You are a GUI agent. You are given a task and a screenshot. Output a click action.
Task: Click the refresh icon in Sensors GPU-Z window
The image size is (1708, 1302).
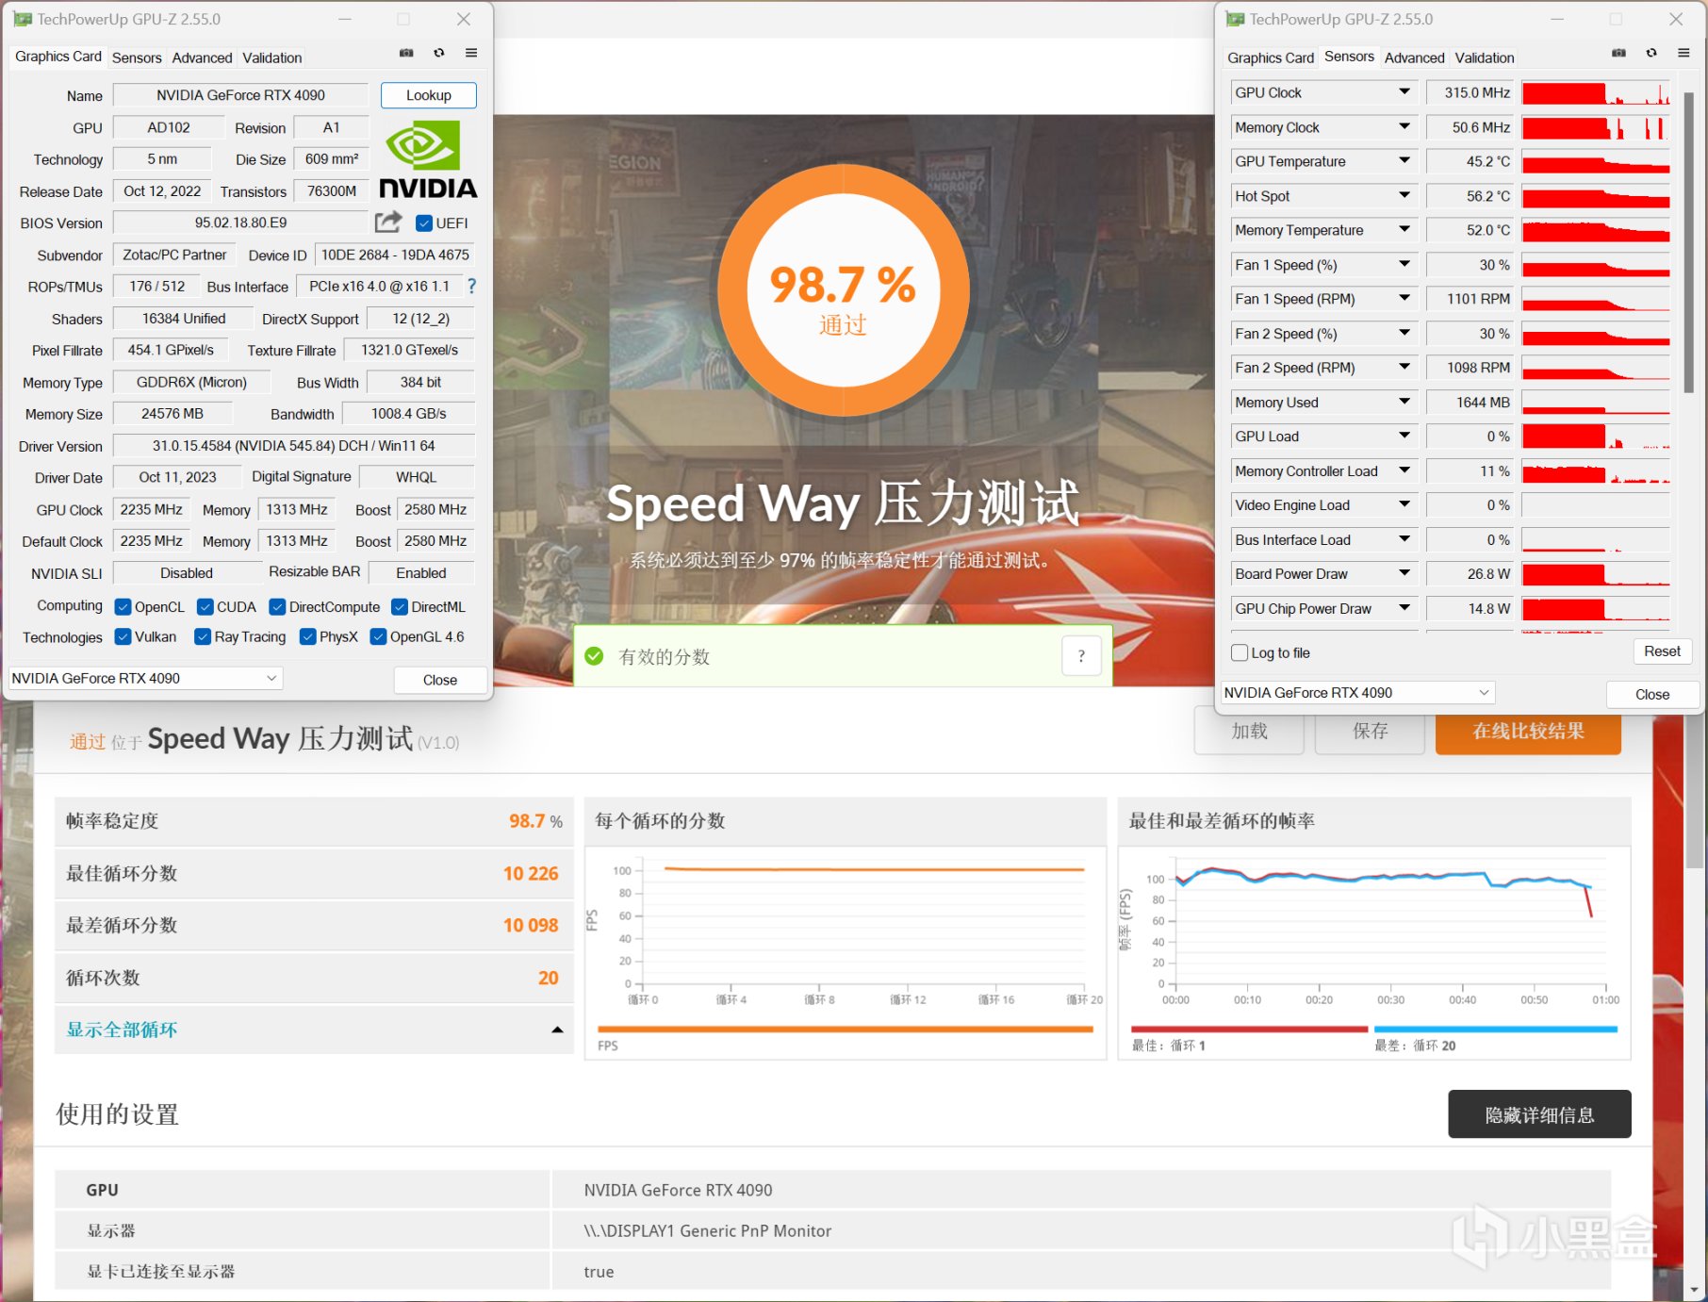[1651, 54]
